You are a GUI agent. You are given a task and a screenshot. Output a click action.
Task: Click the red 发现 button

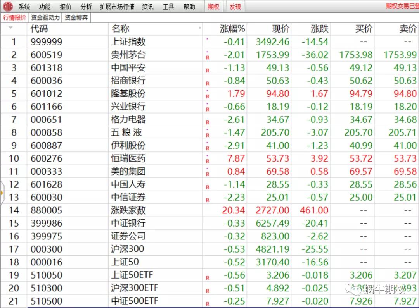click(235, 7)
